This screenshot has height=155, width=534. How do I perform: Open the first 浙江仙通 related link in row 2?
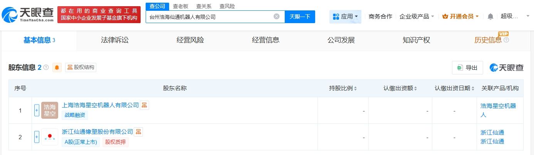(x=492, y=132)
